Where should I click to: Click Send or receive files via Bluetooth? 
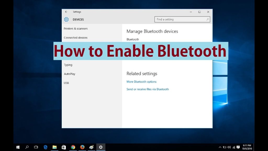(x=148, y=89)
